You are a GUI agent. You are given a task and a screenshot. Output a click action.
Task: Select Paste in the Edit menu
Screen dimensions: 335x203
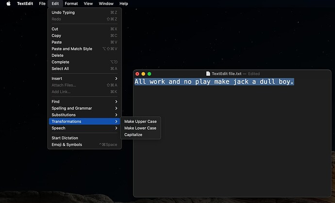[84, 42]
